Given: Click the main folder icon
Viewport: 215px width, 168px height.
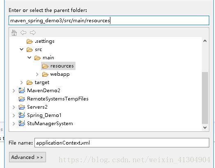Looking at the screenshot, I should [37, 58].
